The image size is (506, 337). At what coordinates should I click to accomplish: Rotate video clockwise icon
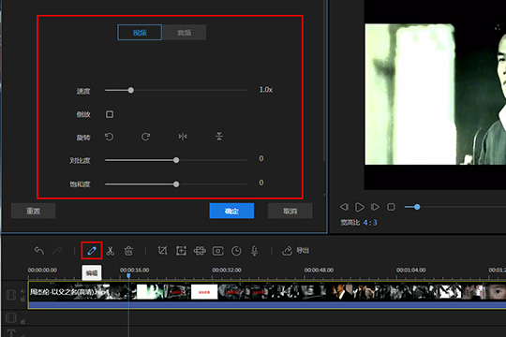145,137
